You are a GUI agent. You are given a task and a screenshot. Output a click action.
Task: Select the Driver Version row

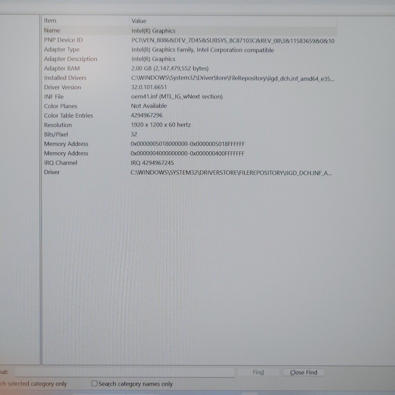[x=63, y=87]
